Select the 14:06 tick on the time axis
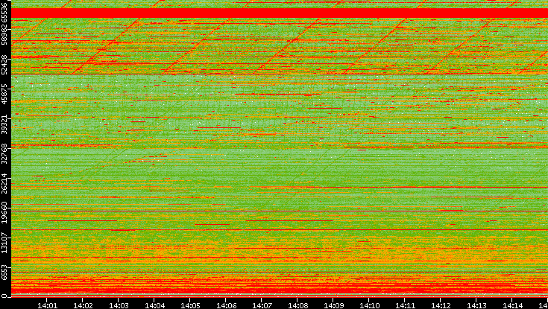Image resolution: width=548 pixels, height=309 pixels. 226,304
